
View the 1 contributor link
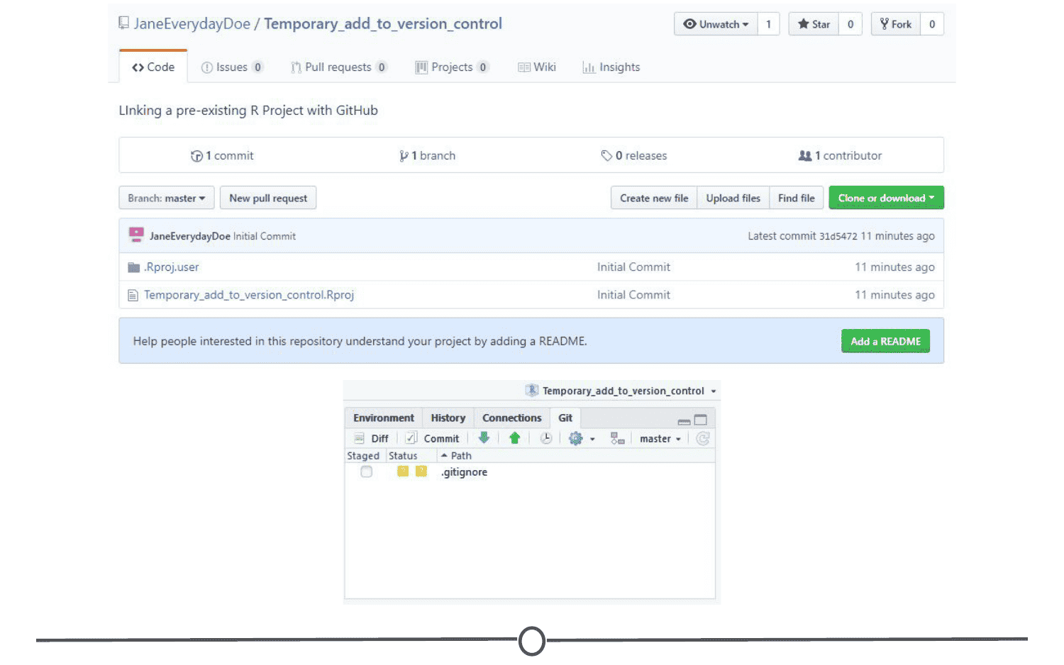tap(841, 155)
